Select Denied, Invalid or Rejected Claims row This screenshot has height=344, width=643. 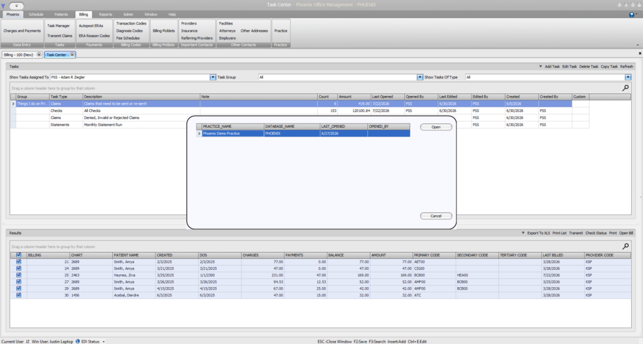[300, 118]
